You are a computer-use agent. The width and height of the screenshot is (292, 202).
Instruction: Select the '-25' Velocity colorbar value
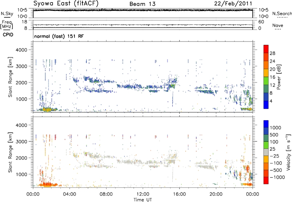coord(274,156)
